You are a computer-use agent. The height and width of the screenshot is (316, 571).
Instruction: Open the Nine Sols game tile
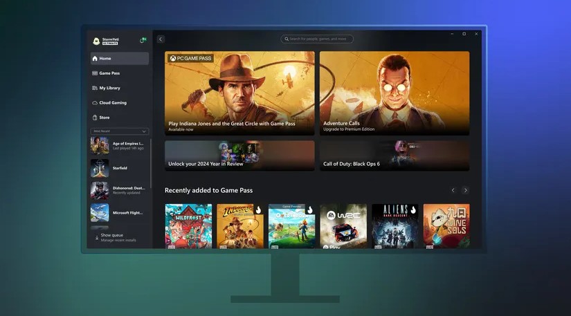point(446,226)
